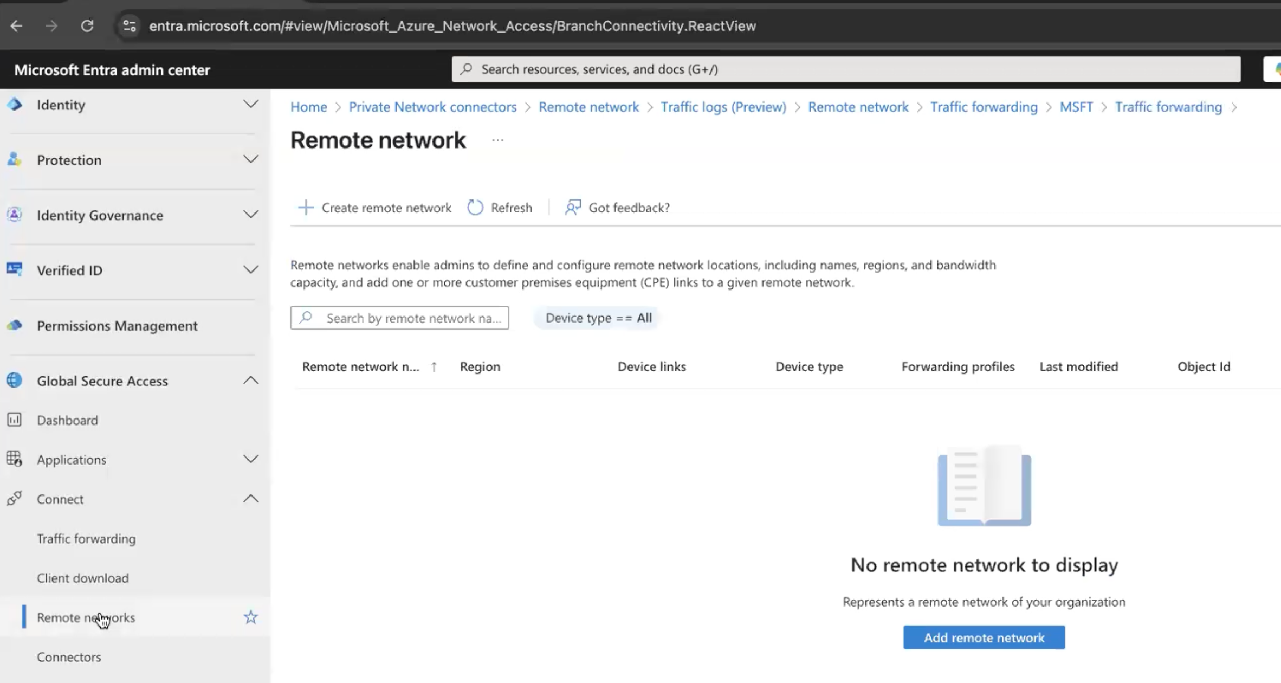This screenshot has width=1281, height=683.
Task: Click the Dashboard chart icon
Action: click(15, 420)
